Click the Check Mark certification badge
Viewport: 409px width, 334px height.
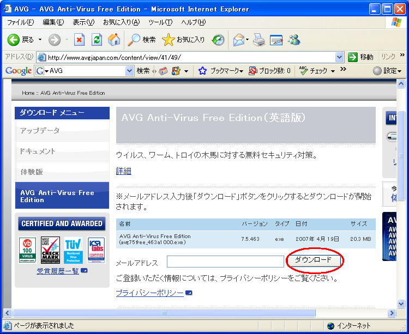pyautogui.click(x=50, y=250)
